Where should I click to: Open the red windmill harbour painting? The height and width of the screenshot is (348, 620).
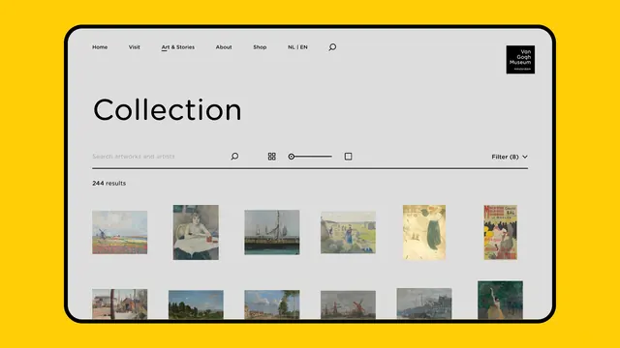pyautogui.click(x=348, y=304)
